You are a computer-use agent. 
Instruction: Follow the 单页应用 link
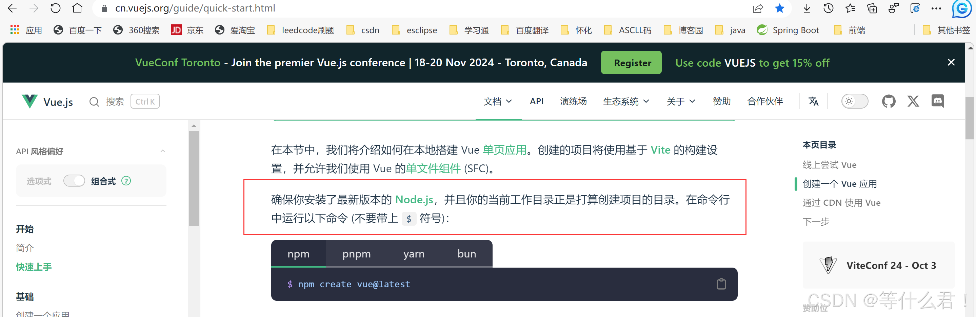(x=504, y=150)
